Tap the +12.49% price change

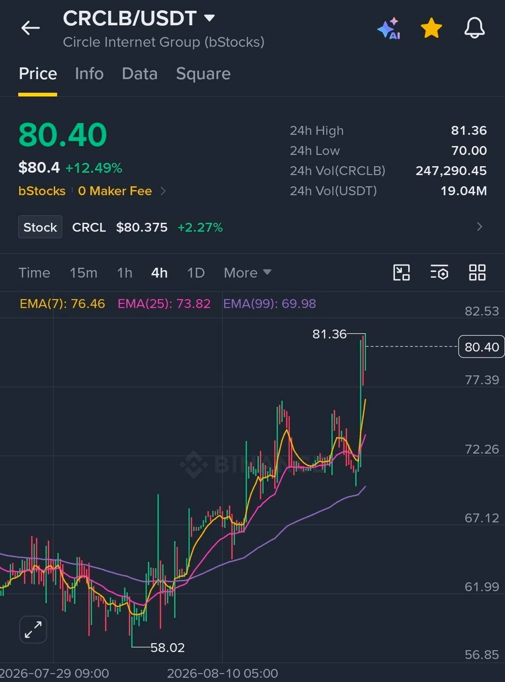tap(94, 168)
